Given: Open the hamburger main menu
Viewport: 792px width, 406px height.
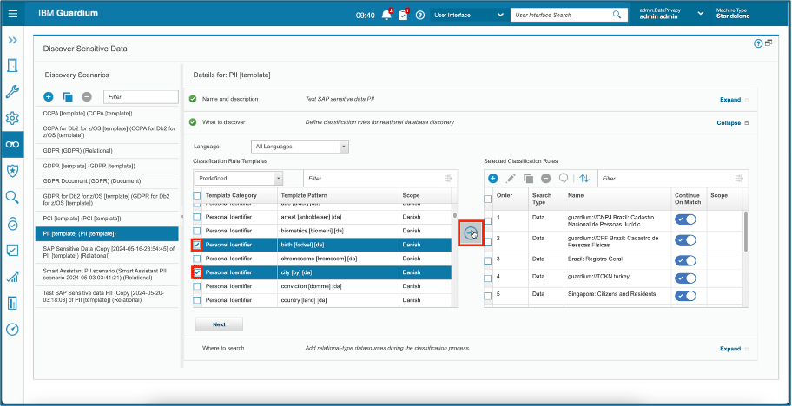Looking at the screenshot, I should tap(13, 14).
